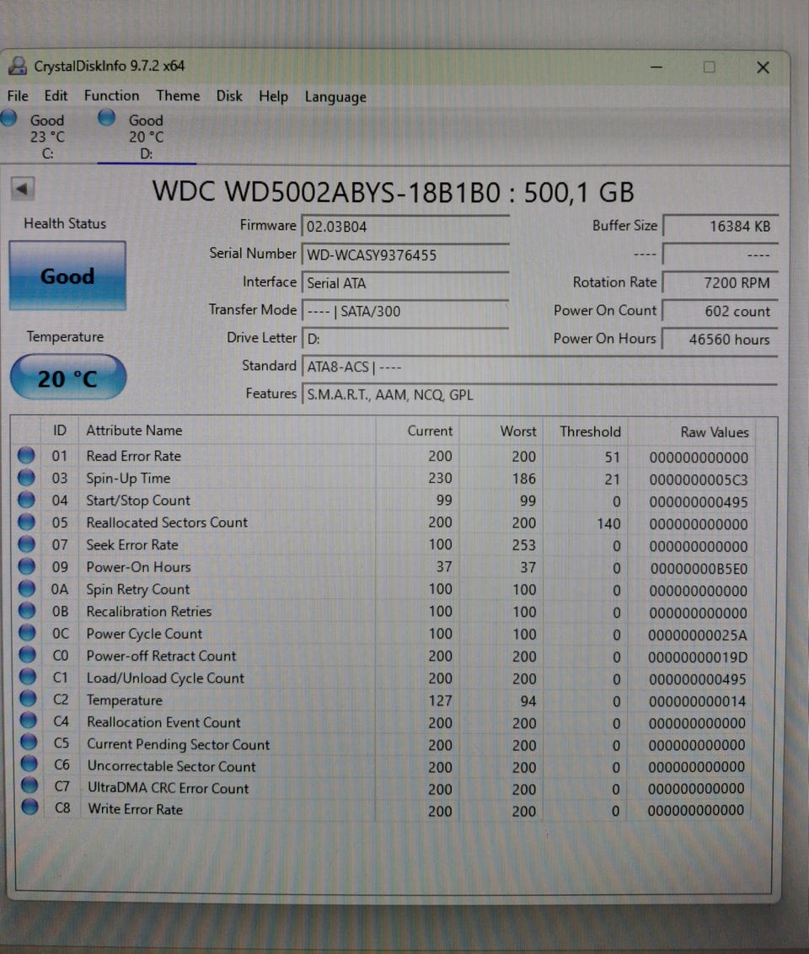Click status orb of Load/Unload Cycle Count row

click(27, 677)
